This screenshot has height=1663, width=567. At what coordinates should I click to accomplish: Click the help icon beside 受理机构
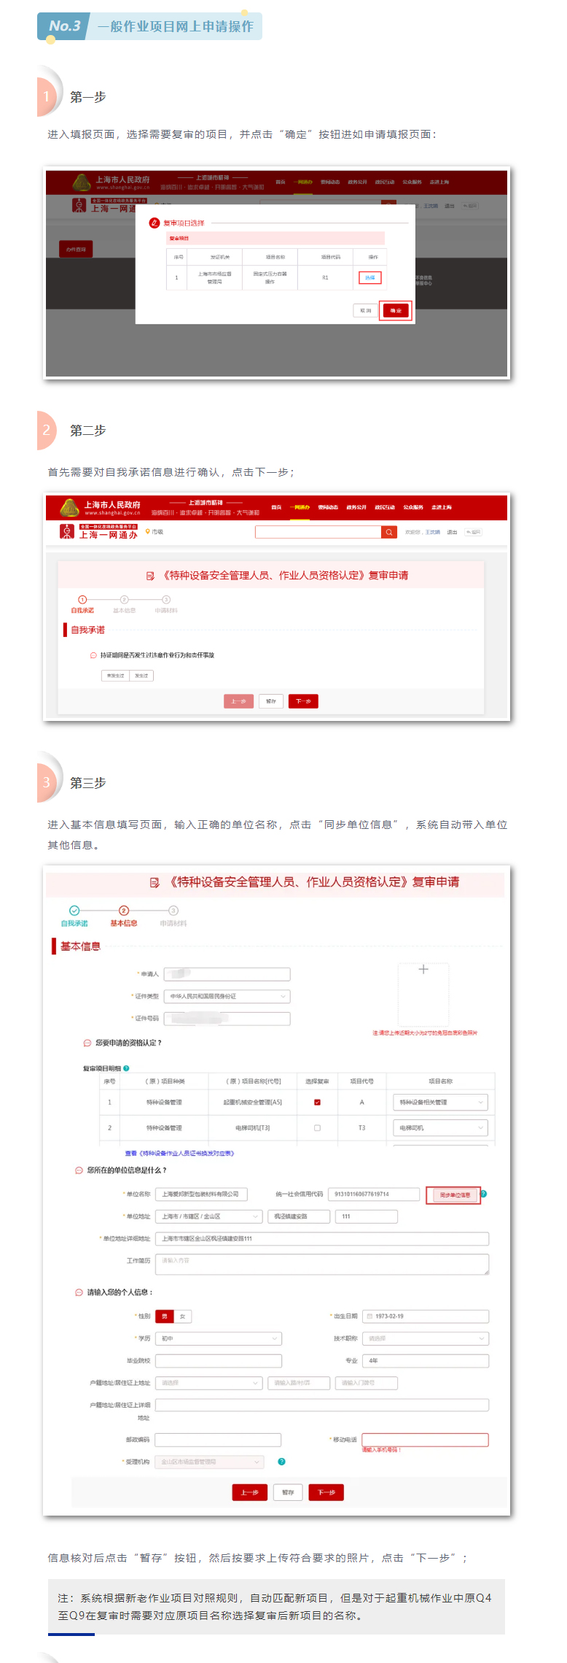(x=281, y=1462)
